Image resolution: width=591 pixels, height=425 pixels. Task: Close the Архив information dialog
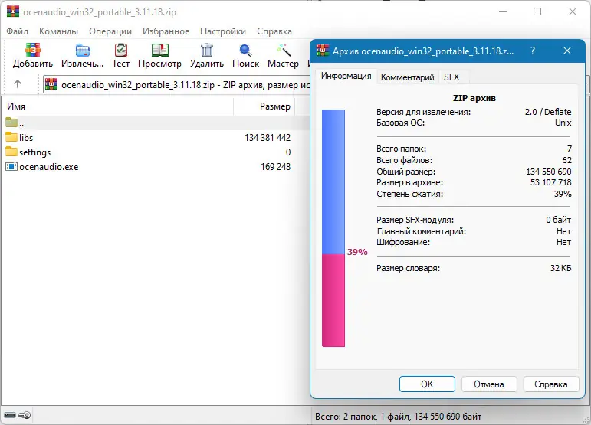click(567, 51)
